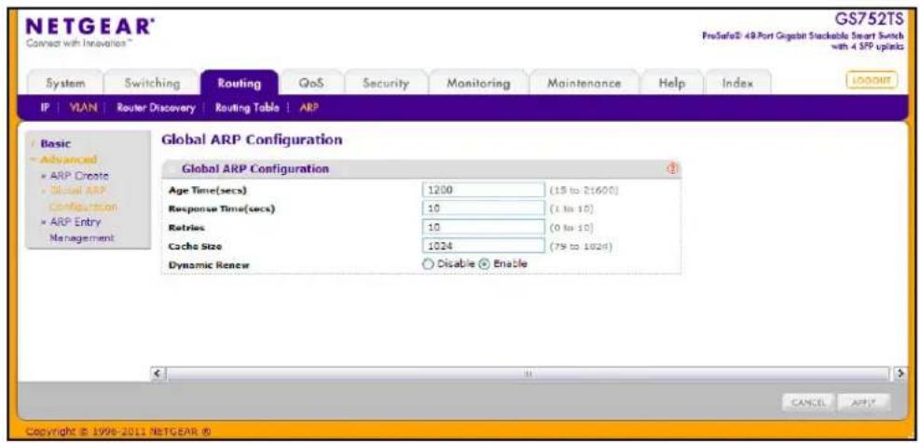Click the Retries input field

click(483, 227)
